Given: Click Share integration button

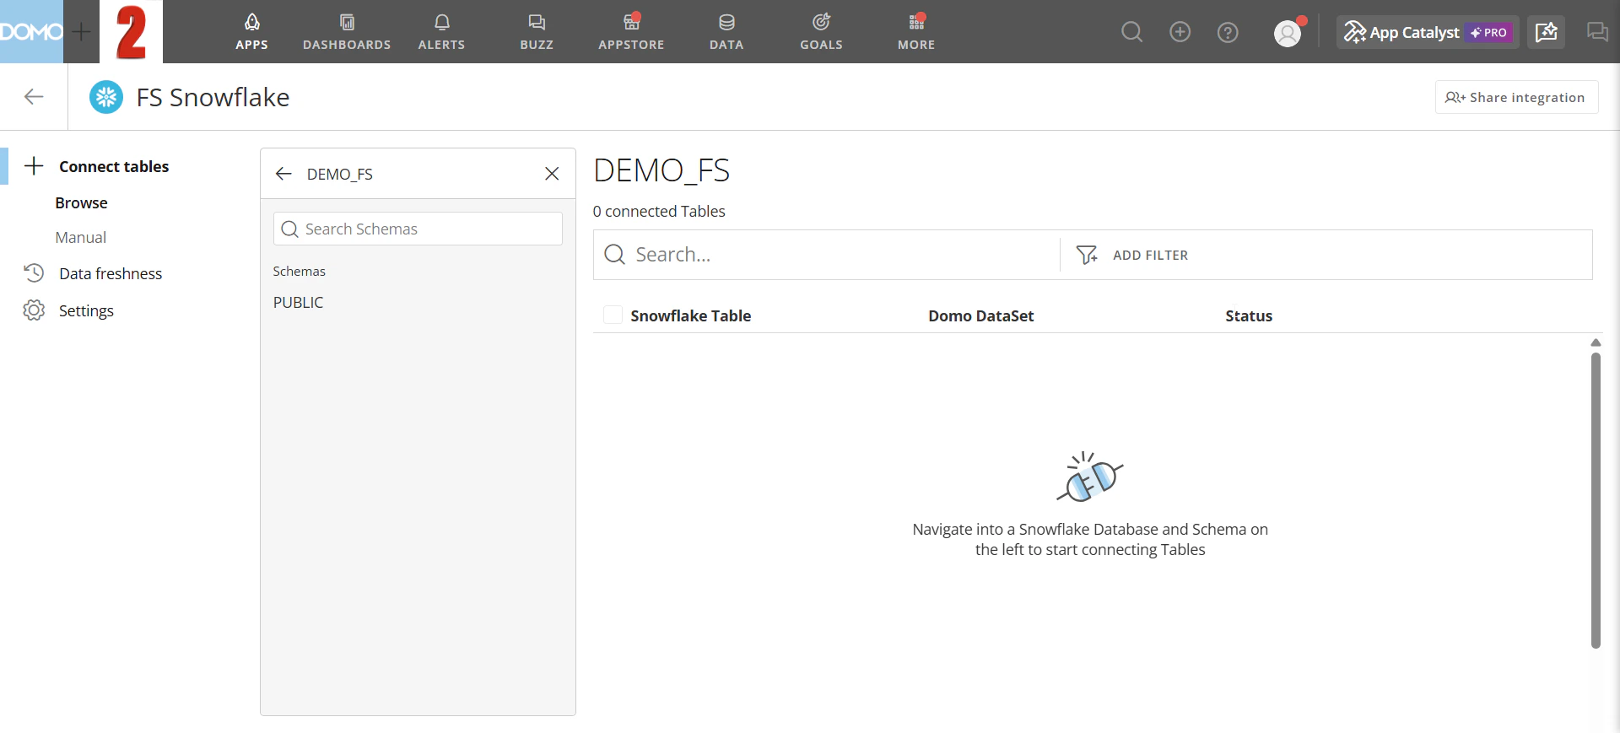Looking at the screenshot, I should click(1516, 97).
